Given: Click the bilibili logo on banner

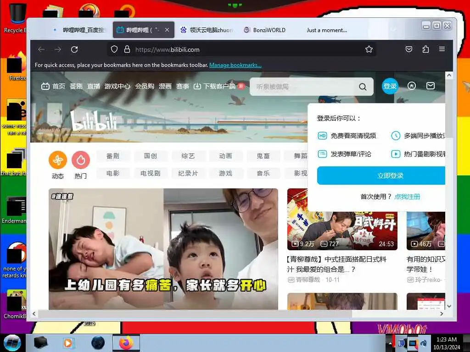Looking at the screenshot, I should [x=94, y=121].
